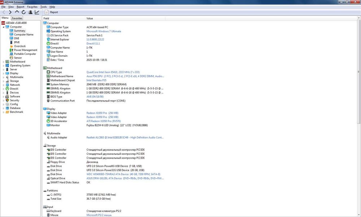Expand the Display tree node
The width and height of the screenshot is (361, 217).
(x=4, y=73)
